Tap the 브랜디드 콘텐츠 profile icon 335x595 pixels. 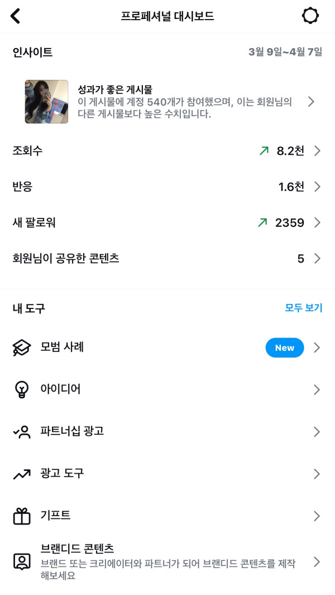(x=22, y=561)
